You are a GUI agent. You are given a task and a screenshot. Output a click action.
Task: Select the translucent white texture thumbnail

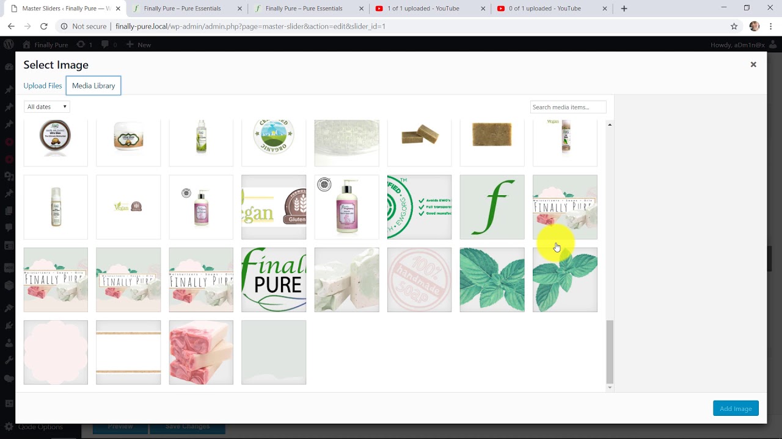(x=346, y=143)
